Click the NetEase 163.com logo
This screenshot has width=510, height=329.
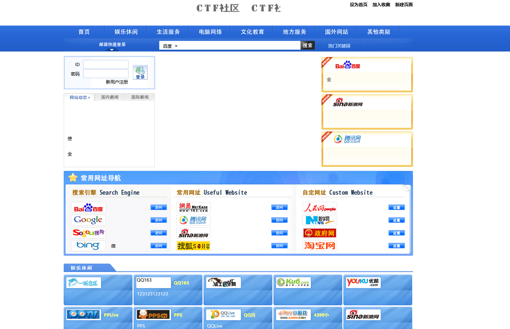pos(193,207)
